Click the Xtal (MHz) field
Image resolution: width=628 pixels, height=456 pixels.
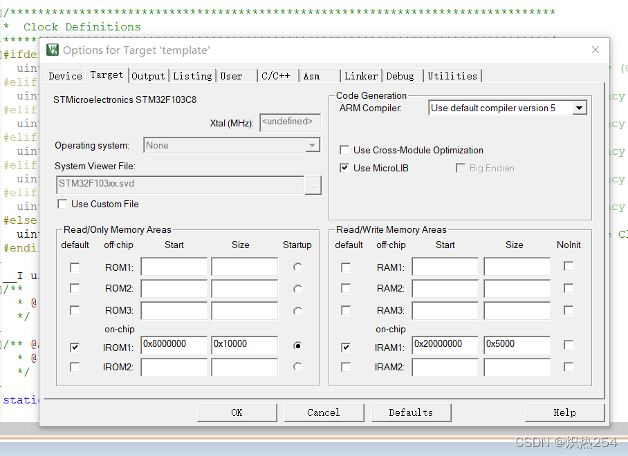coord(290,122)
